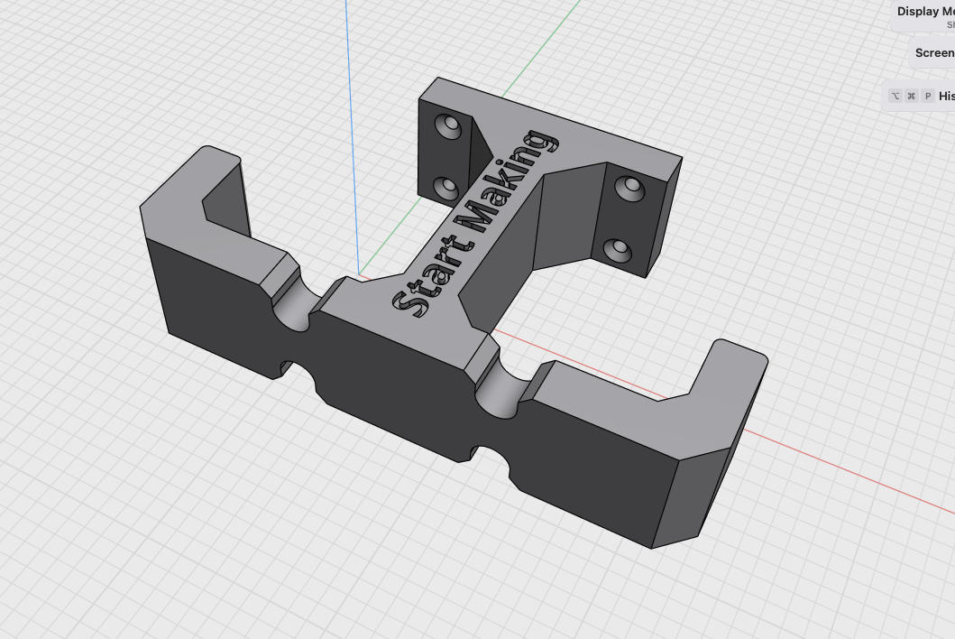Image resolution: width=955 pixels, height=639 pixels.
Task: Select the engraved "Start Making" text
Action: click(475, 223)
